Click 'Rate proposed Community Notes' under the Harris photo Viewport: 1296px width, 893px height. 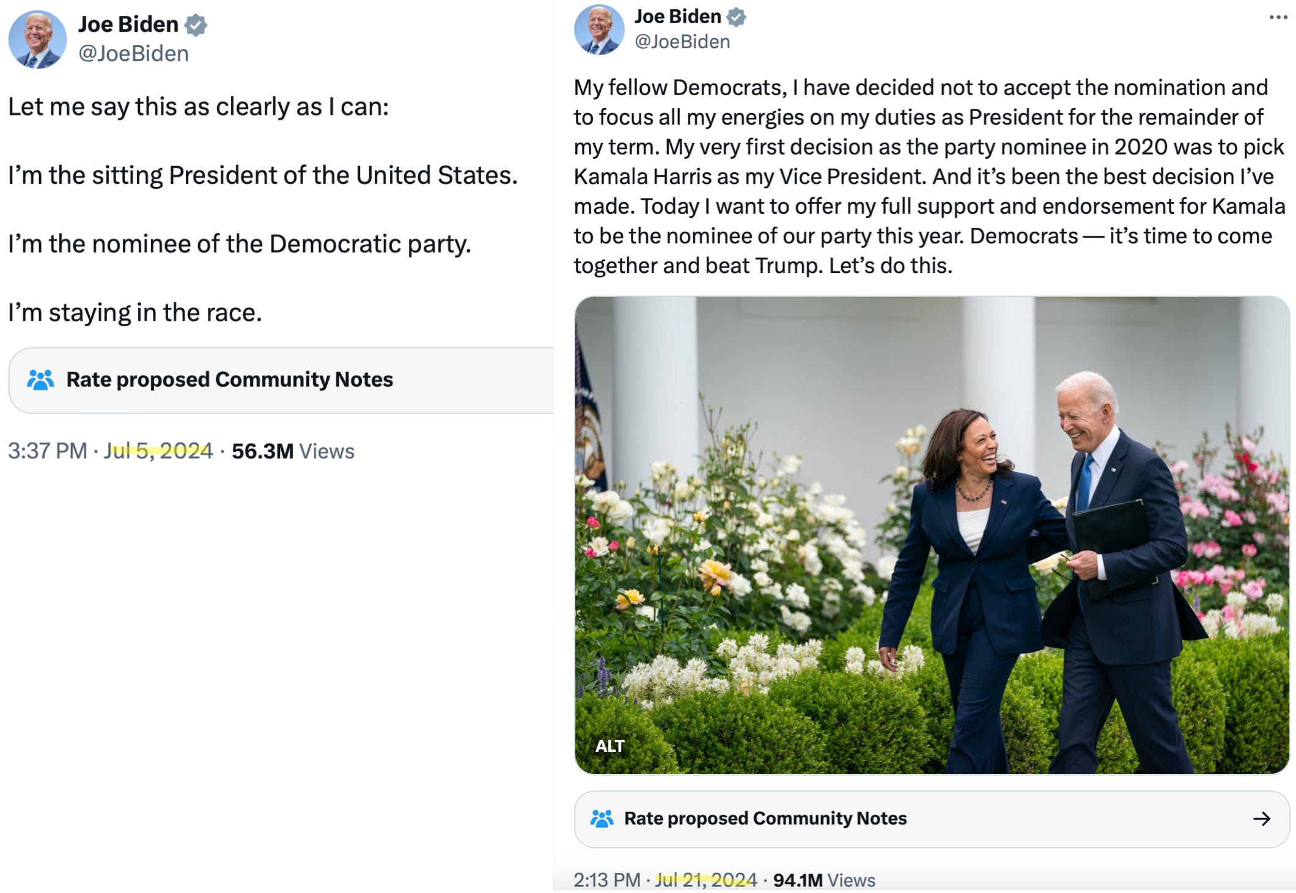[x=765, y=818]
